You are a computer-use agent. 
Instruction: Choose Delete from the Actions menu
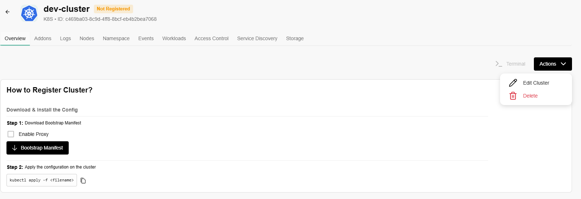tap(530, 96)
